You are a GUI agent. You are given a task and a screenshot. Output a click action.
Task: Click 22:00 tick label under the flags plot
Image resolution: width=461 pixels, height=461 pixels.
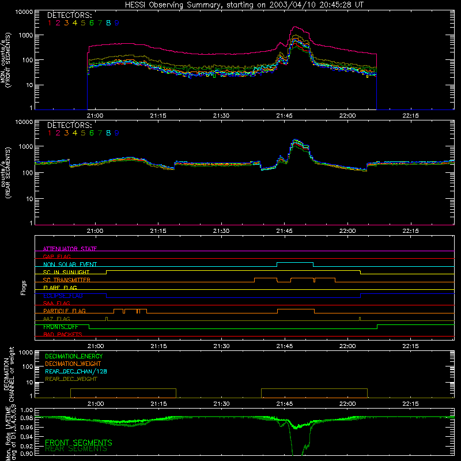347,346
